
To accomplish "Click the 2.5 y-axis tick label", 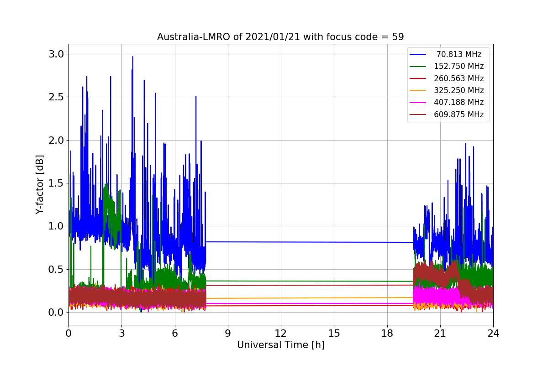I will tap(56, 97).
